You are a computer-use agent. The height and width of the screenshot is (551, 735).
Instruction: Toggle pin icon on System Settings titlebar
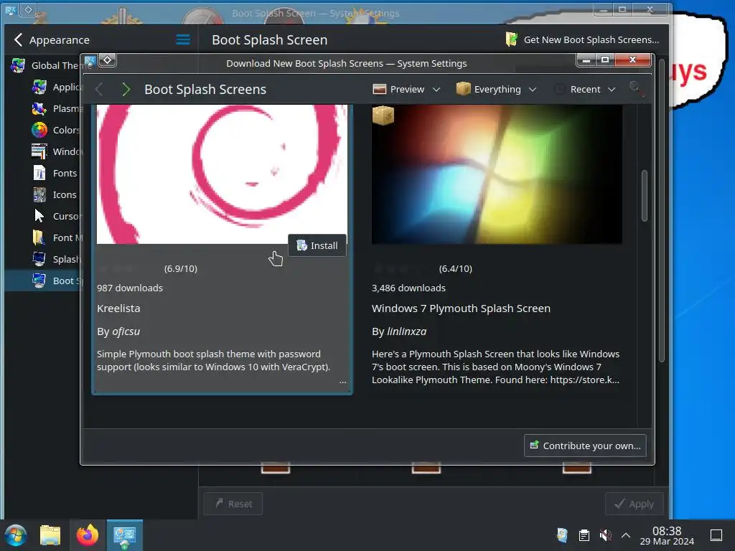coord(29,9)
